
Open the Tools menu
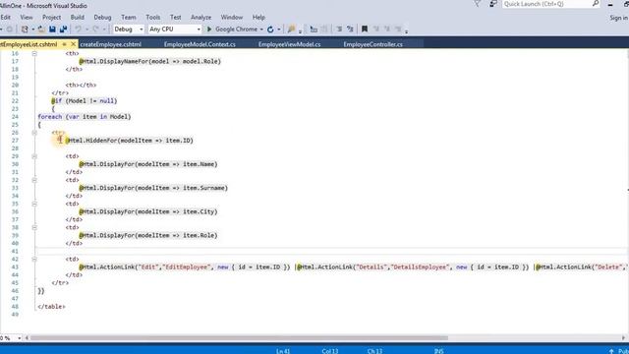(153, 18)
